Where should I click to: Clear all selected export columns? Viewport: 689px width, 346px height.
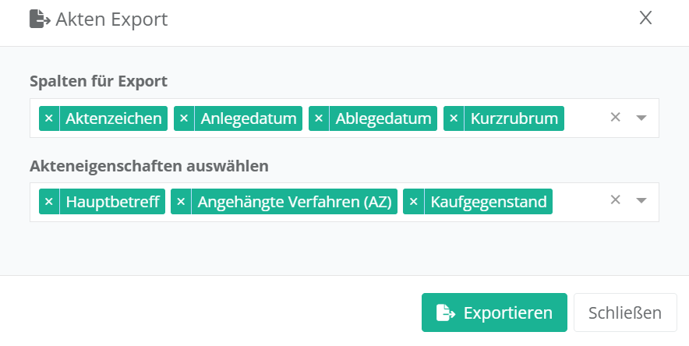click(x=615, y=118)
